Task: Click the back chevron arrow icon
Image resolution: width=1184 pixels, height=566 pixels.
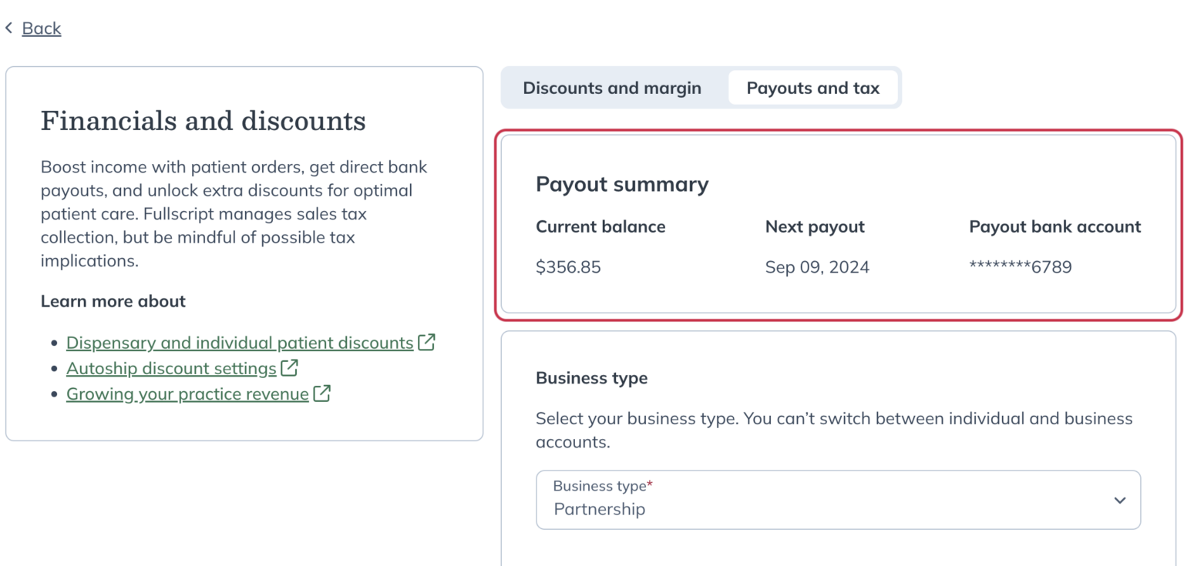Action: tap(8, 28)
